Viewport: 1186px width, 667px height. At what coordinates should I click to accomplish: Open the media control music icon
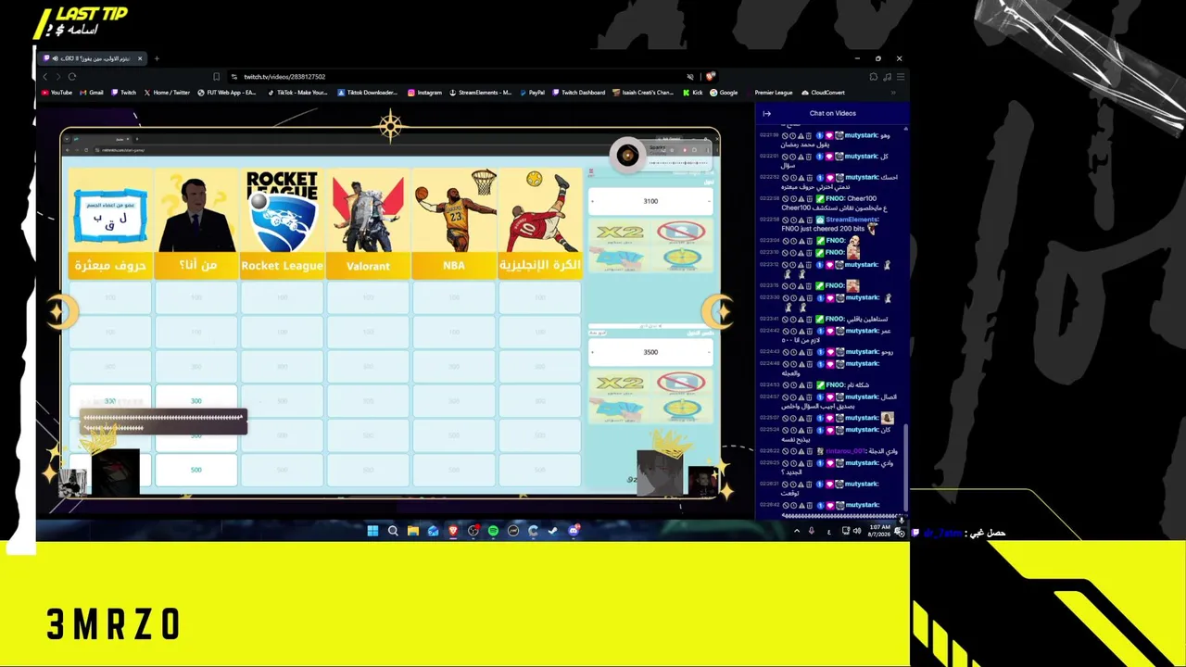click(x=887, y=77)
